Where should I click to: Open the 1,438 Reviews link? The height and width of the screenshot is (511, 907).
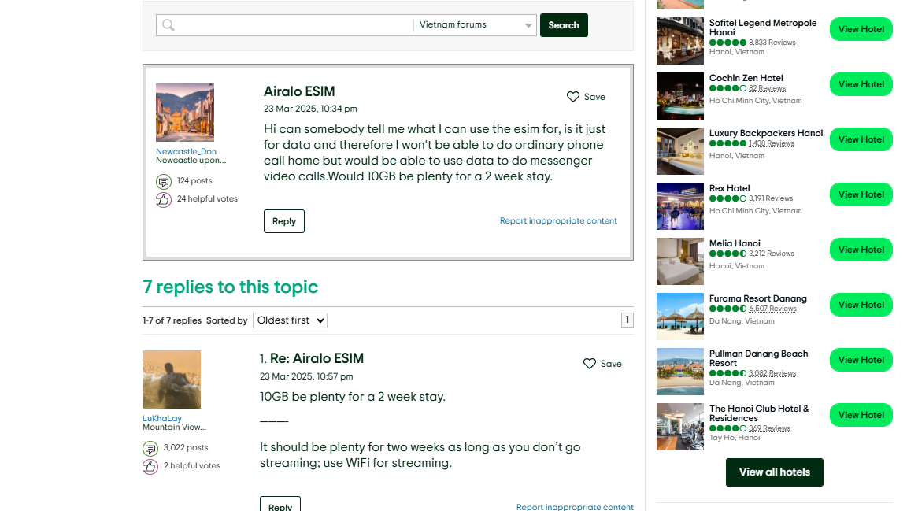point(771,143)
